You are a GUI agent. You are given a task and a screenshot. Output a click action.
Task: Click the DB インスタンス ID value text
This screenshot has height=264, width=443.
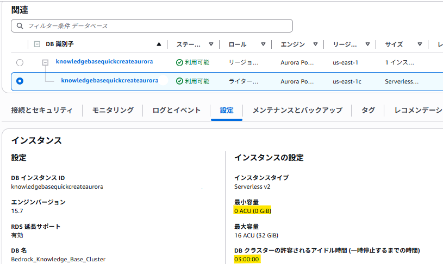tap(57, 186)
